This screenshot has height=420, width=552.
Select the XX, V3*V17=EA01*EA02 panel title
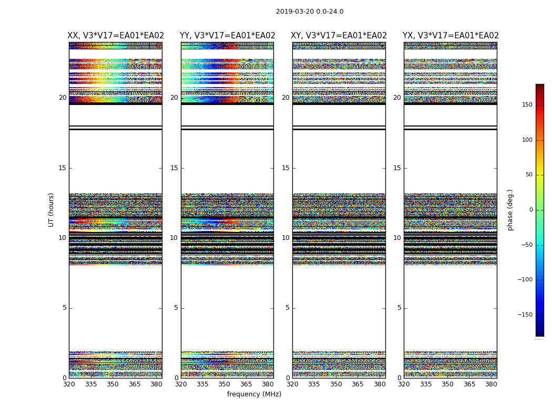(116, 36)
